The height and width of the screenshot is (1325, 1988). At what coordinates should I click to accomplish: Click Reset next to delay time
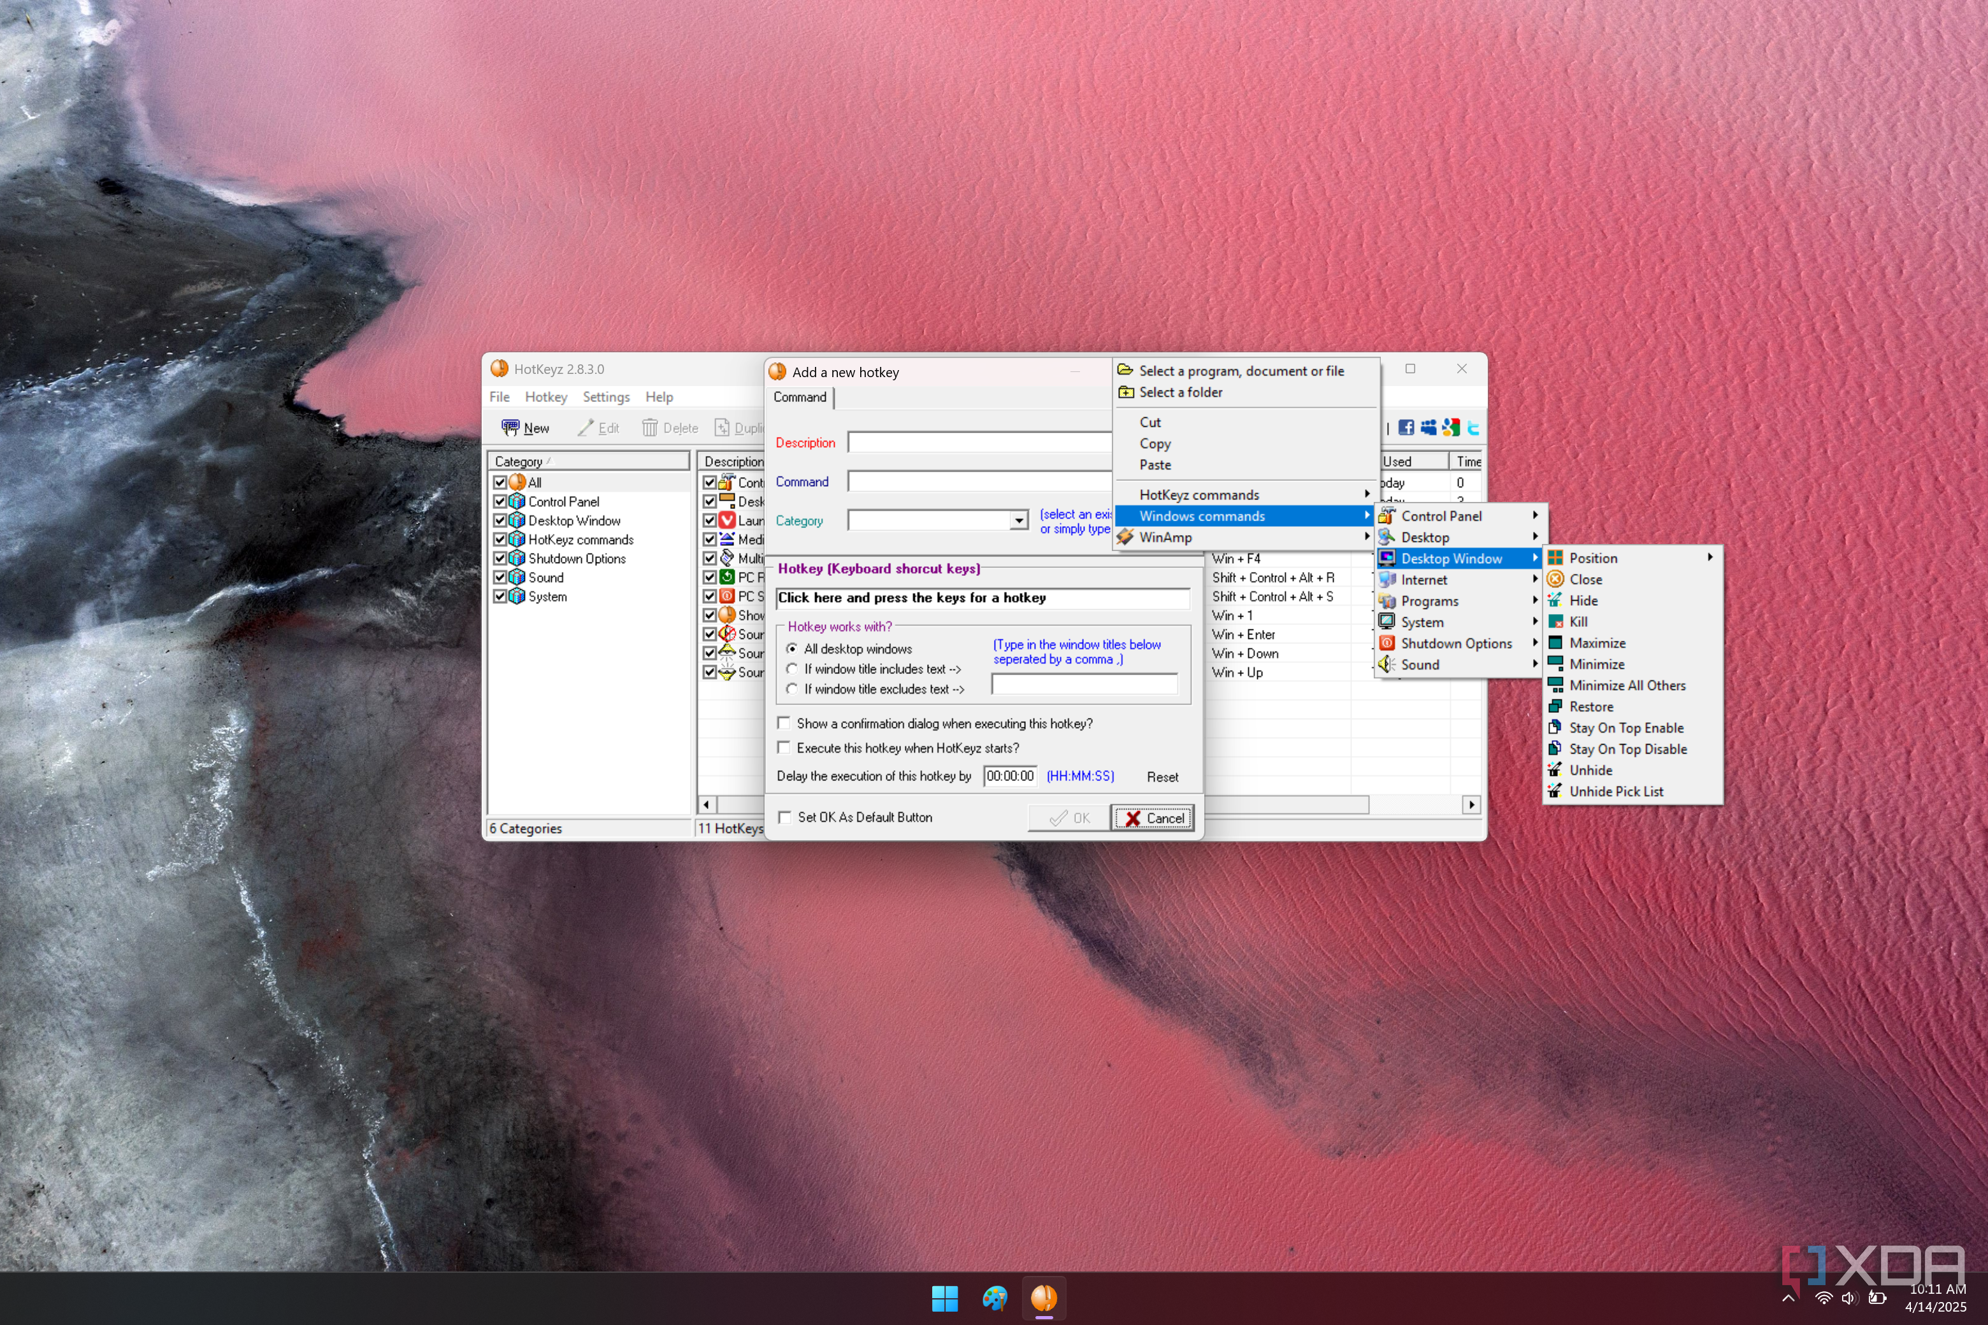1162,777
